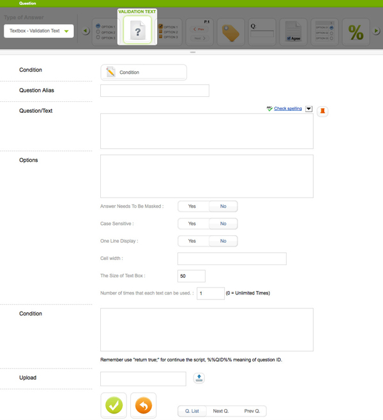Set Case Sensitive to Yes
The image size is (383, 420).
pos(192,224)
